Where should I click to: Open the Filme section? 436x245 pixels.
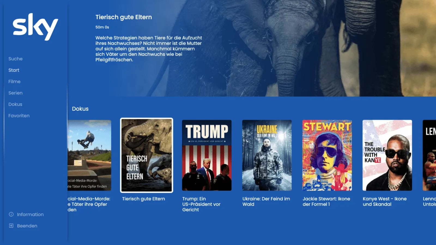pyautogui.click(x=14, y=82)
